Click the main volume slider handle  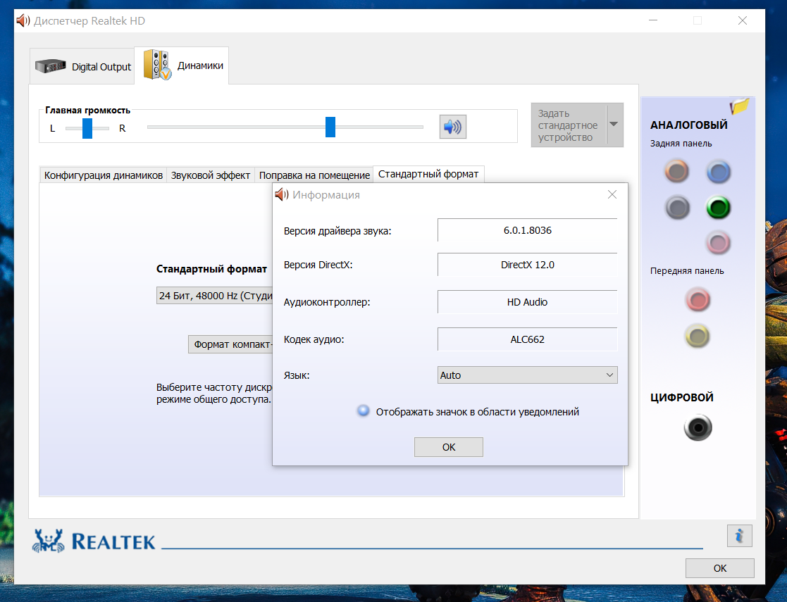click(330, 127)
